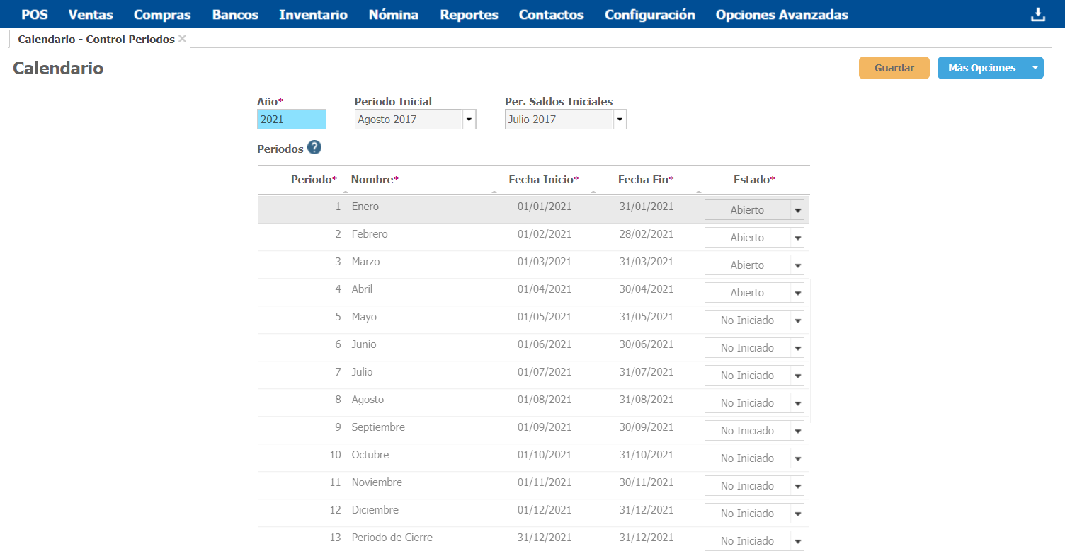
Task: Open the Bancos menu
Action: (x=235, y=15)
